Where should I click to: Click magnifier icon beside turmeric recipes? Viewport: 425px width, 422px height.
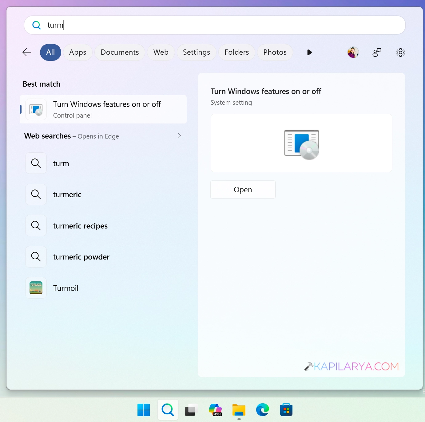tap(36, 225)
